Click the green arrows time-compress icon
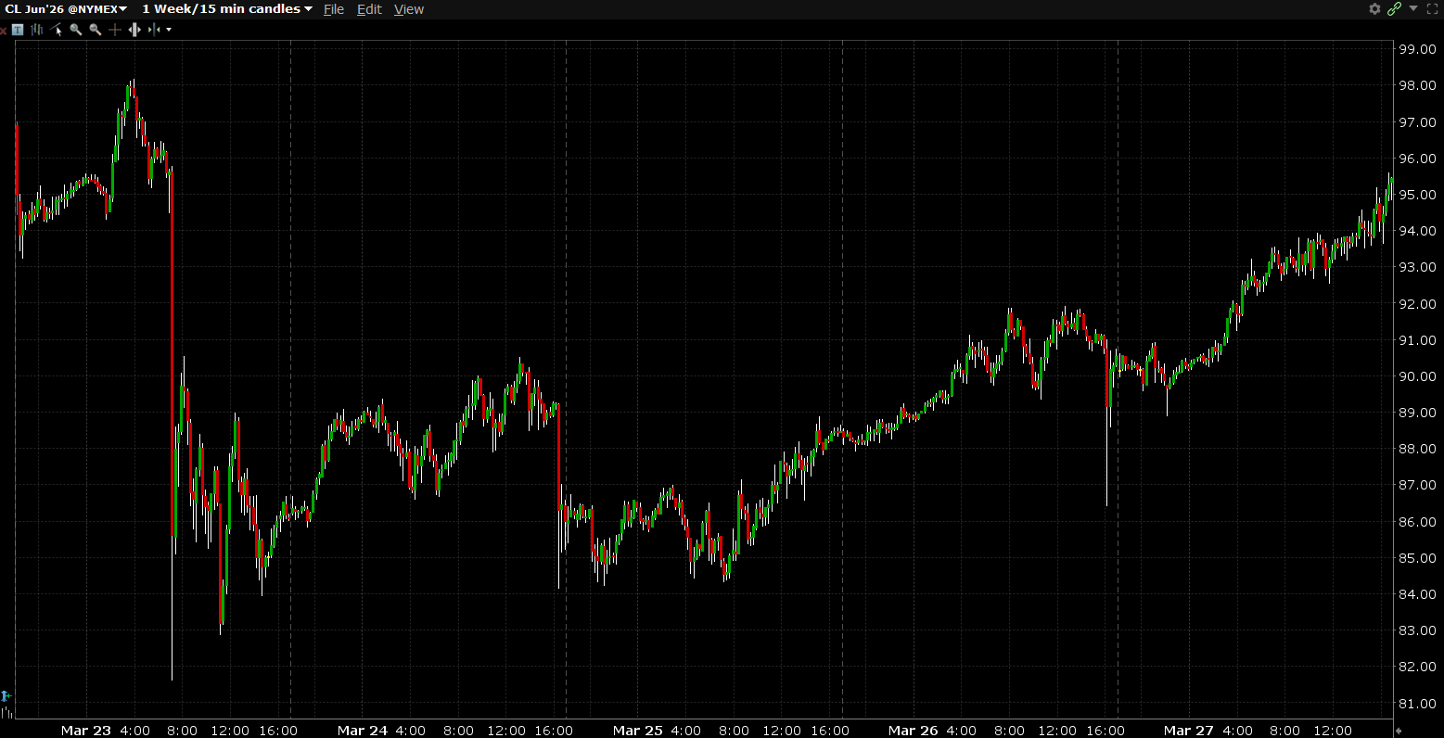The width and height of the screenshot is (1444, 738). tap(153, 30)
